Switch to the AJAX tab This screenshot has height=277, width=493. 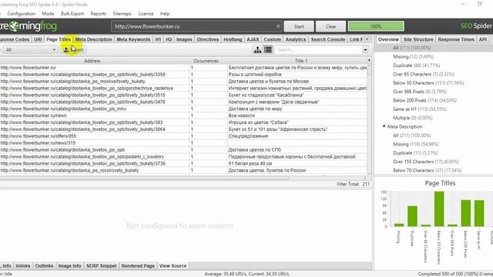click(253, 39)
